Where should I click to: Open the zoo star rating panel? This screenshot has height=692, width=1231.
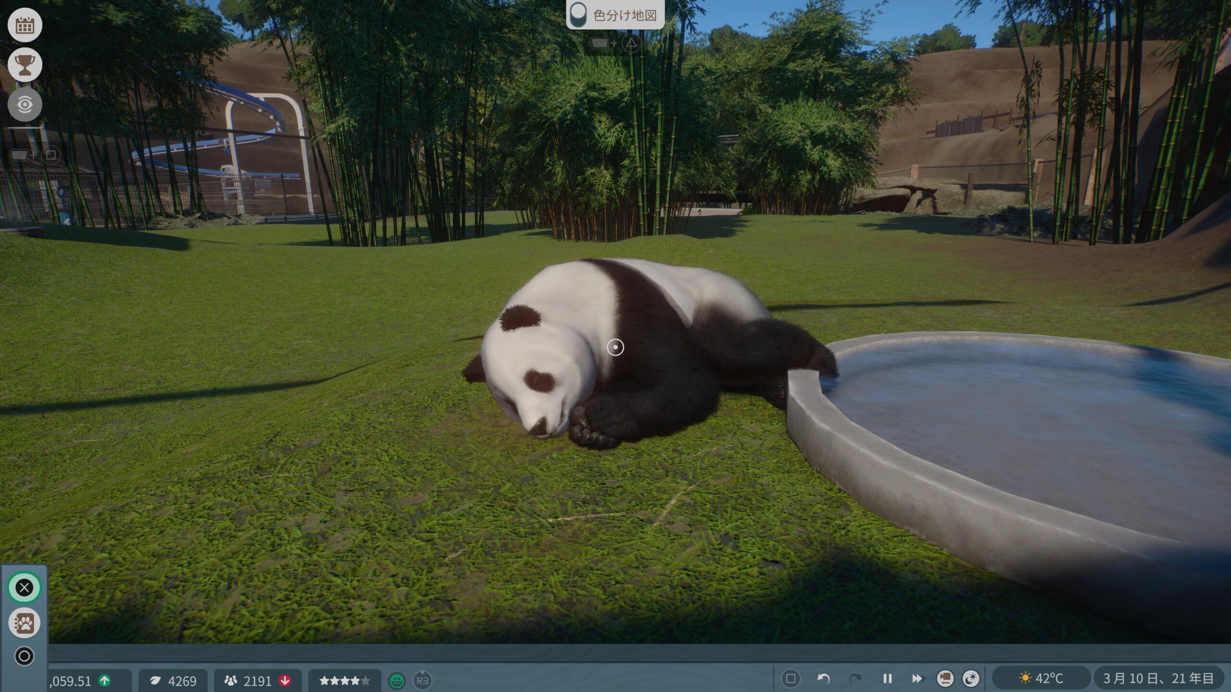tap(345, 680)
